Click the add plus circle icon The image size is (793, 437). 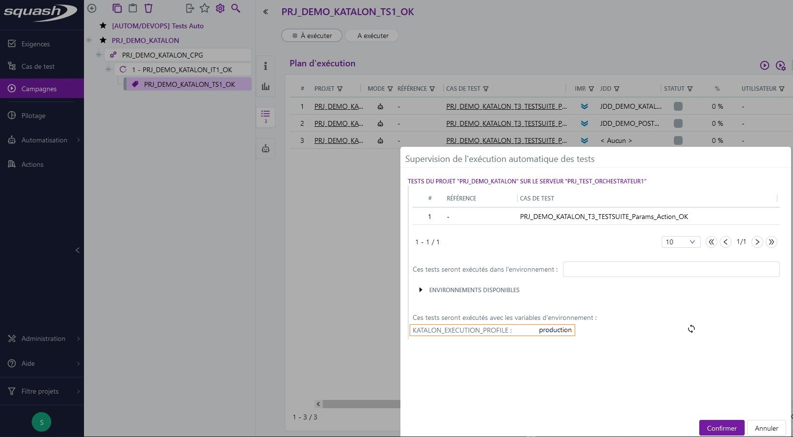pyautogui.click(x=92, y=8)
